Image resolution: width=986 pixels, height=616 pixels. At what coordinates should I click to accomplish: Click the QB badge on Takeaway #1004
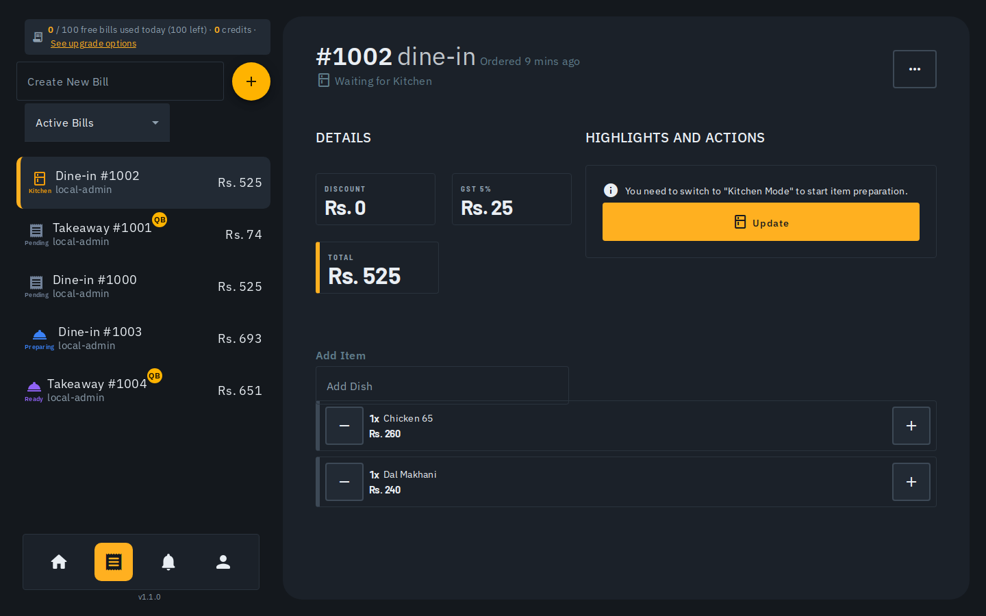click(155, 376)
